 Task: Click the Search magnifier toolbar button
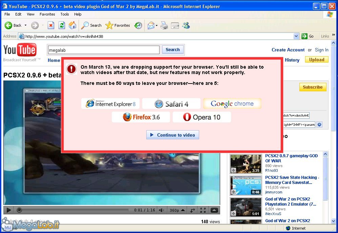91,25
